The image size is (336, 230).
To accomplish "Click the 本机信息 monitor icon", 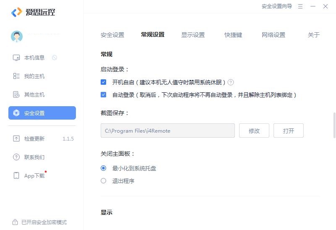I will tap(16, 57).
